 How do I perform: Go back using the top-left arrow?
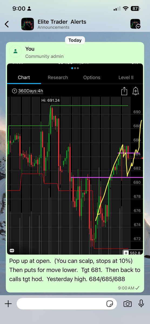[7, 24]
